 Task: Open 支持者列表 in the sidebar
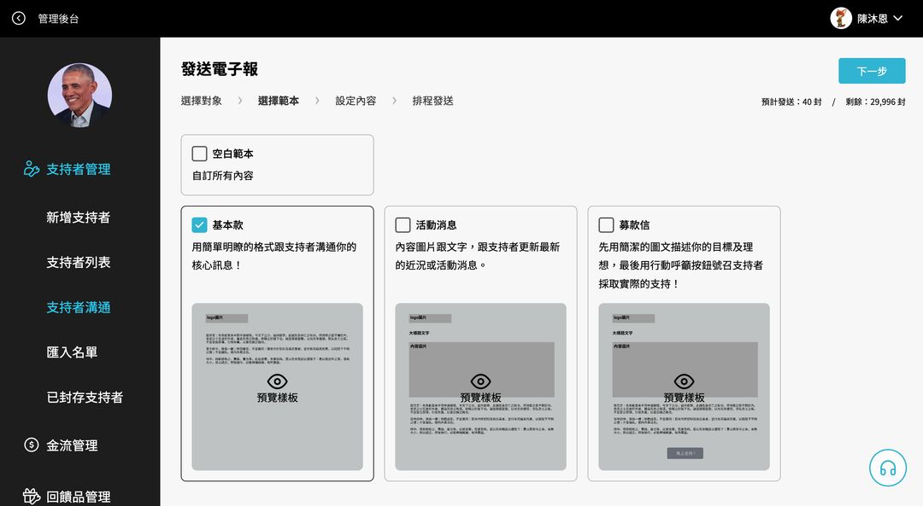(x=79, y=262)
